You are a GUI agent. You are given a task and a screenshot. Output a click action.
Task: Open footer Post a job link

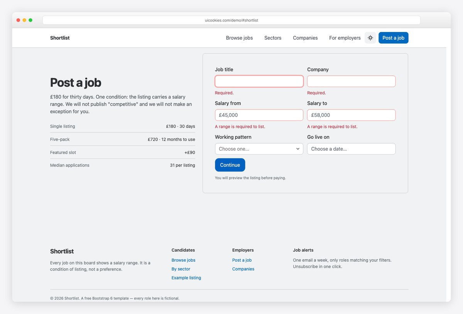(242, 260)
